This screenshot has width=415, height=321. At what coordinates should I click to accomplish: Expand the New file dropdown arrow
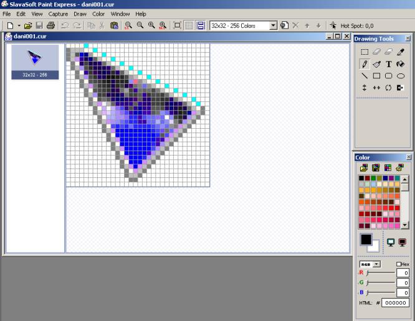(x=19, y=26)
